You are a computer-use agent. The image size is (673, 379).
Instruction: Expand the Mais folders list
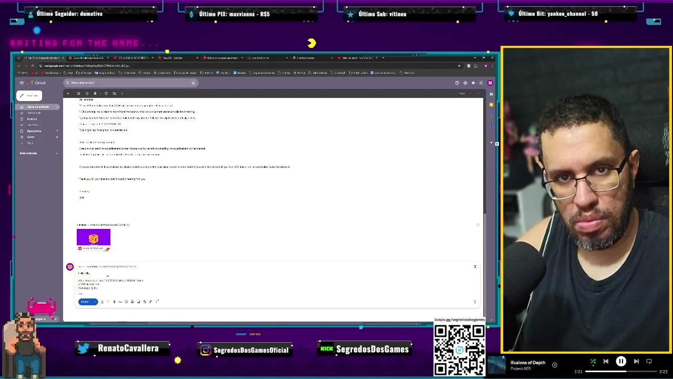[30, 143]
